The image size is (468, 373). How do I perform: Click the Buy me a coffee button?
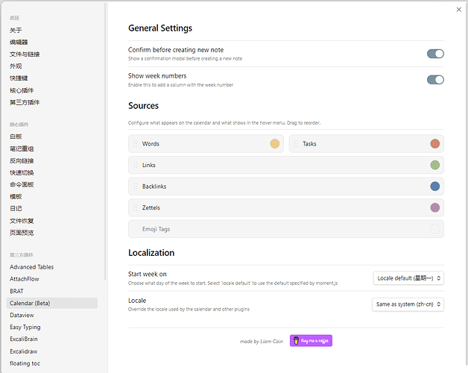tap(311, 341)
